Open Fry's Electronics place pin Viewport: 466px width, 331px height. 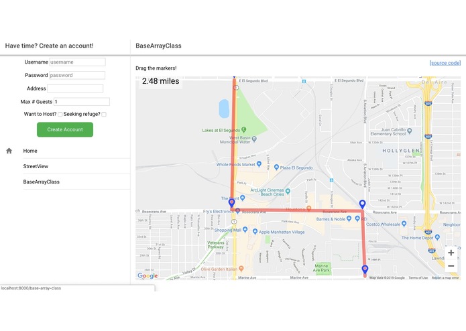click(237, 211)
